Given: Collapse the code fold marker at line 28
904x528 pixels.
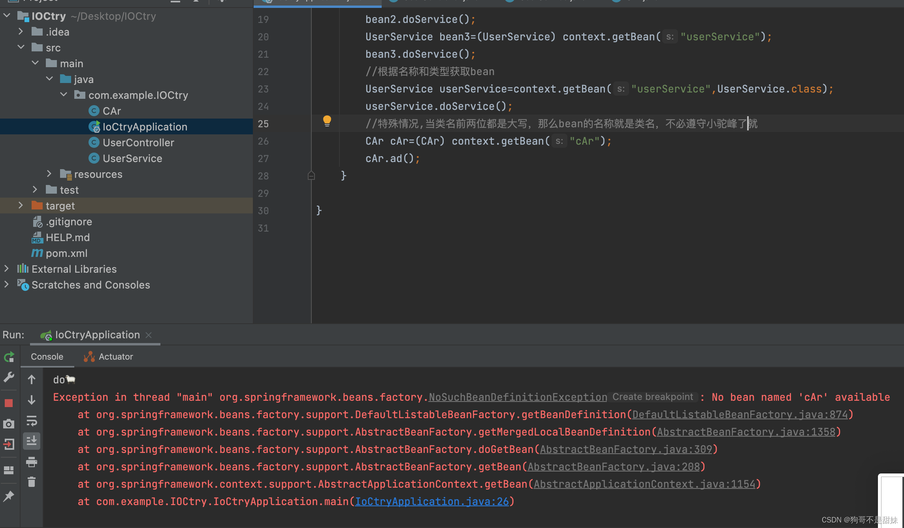Looking at the screenshot, I should click(311, 175).
